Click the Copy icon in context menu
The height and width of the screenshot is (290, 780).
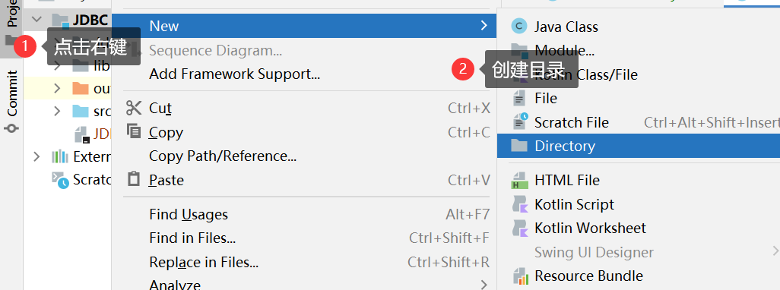[134, 131]
